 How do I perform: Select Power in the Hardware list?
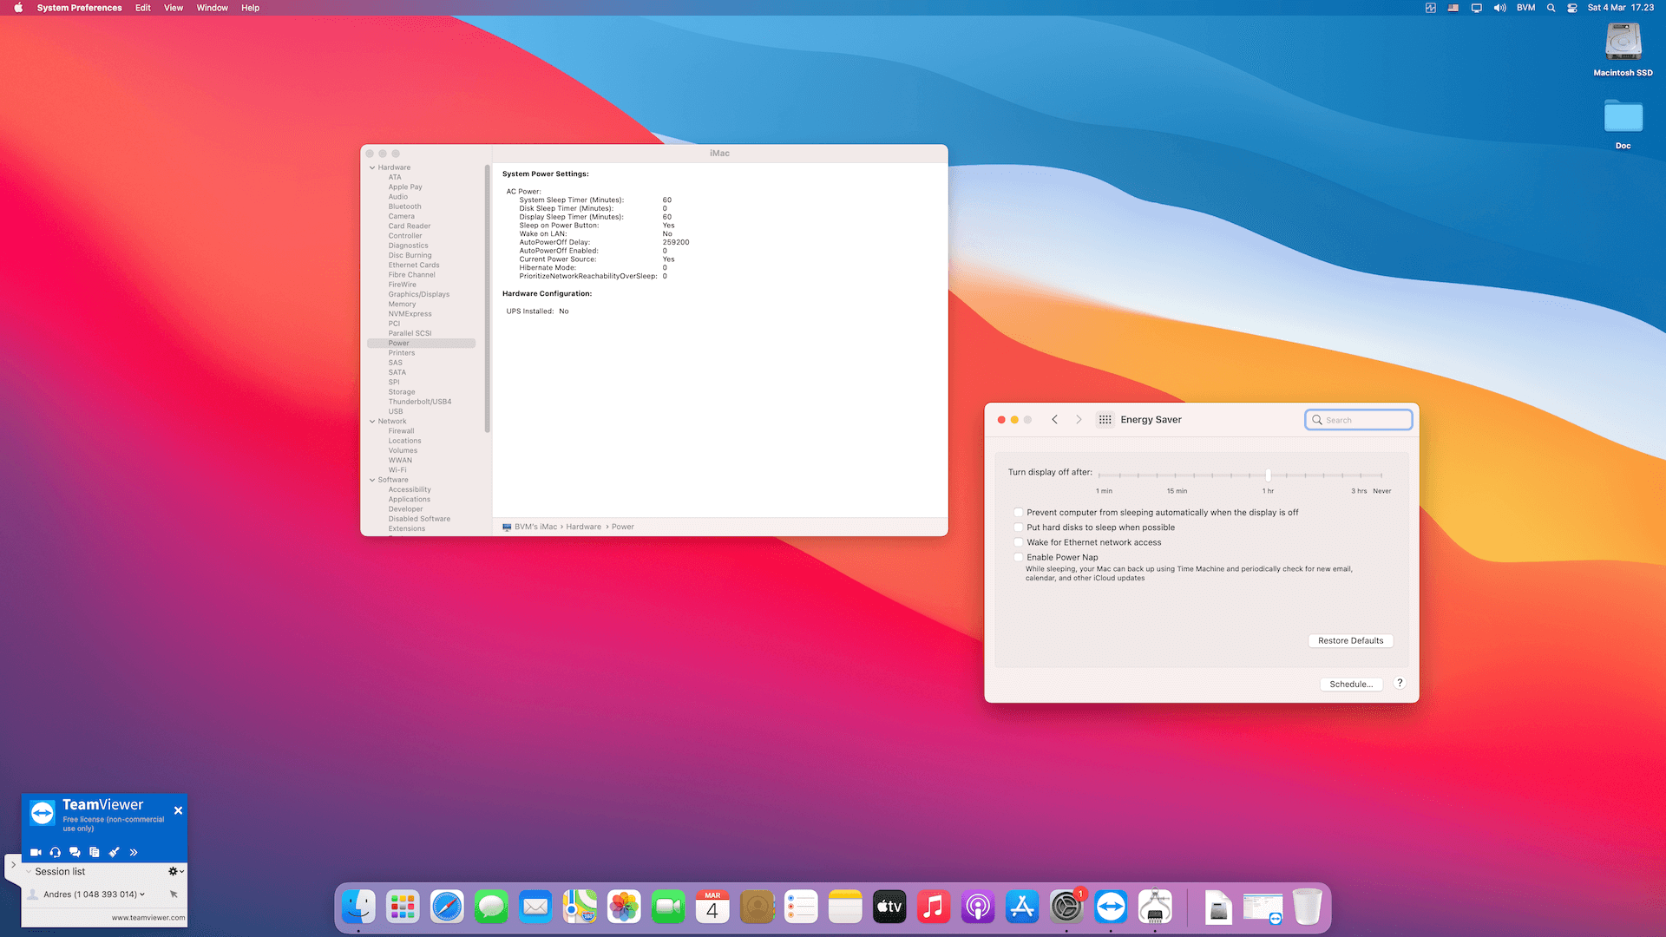[x=421, y=344]
